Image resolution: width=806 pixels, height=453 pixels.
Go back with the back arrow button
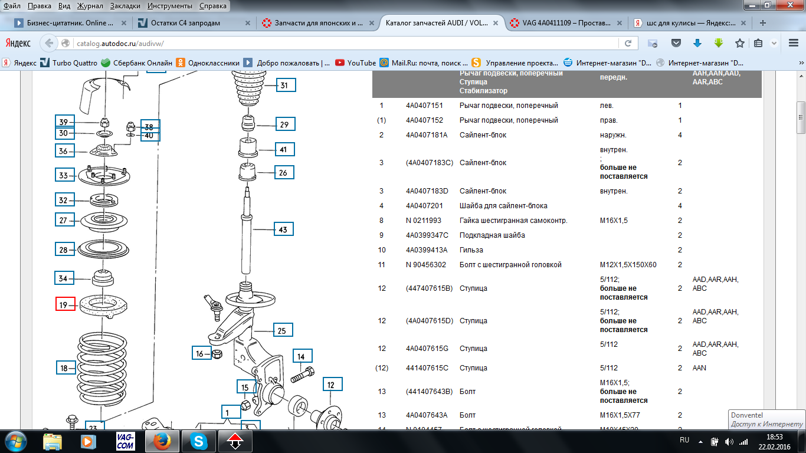[x=50, y=43]
